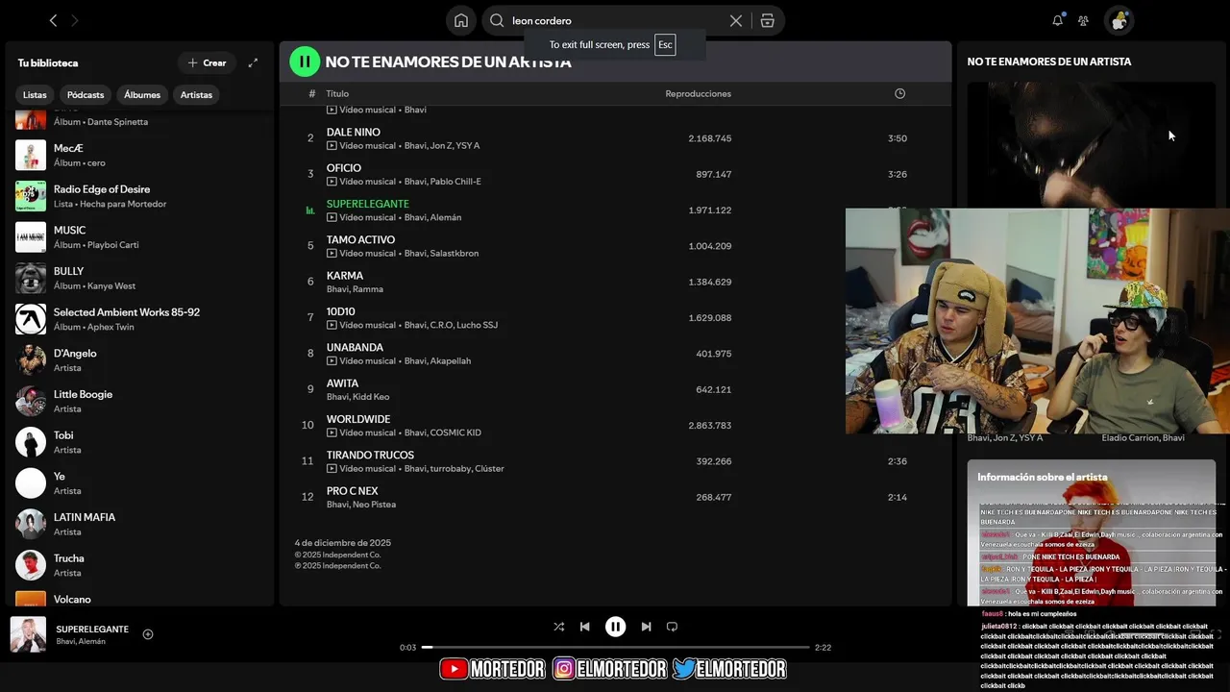Toggle repeat mode
Viewport: 1230px width, 692px height.
coord(672,627)
